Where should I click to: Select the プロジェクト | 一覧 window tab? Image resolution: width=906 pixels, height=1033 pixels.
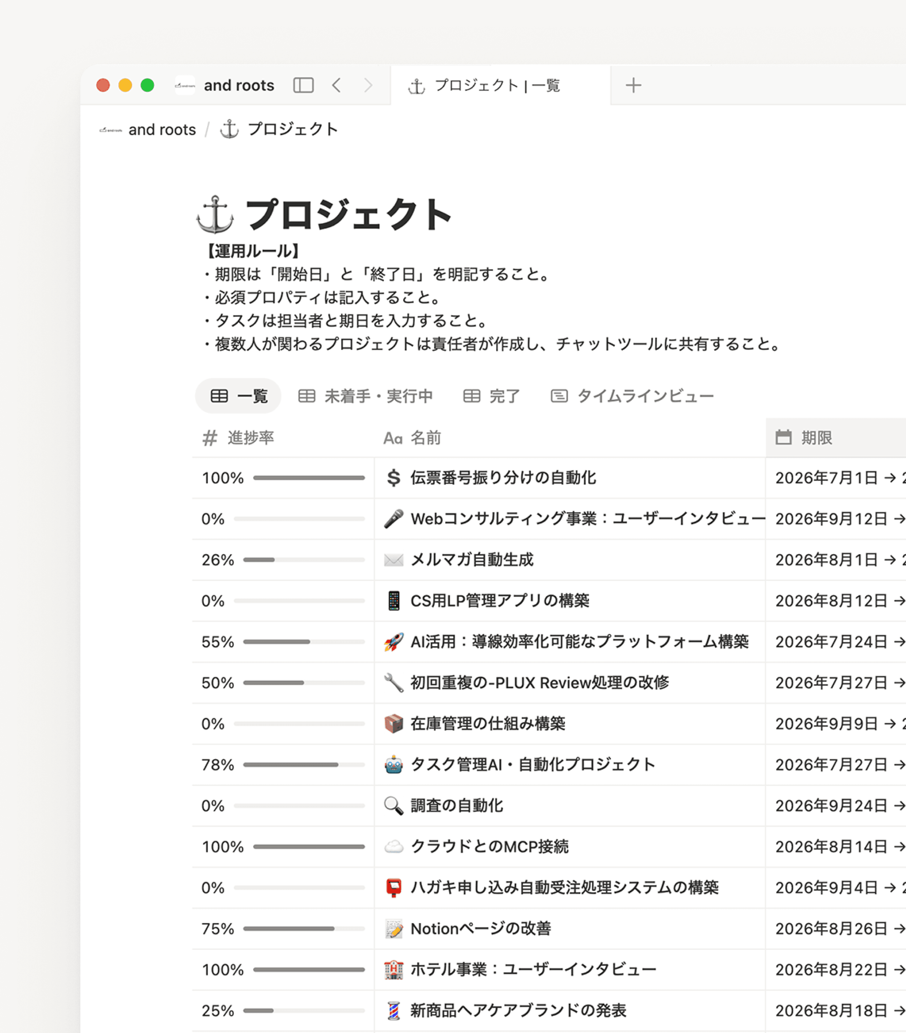pos(500,85)
